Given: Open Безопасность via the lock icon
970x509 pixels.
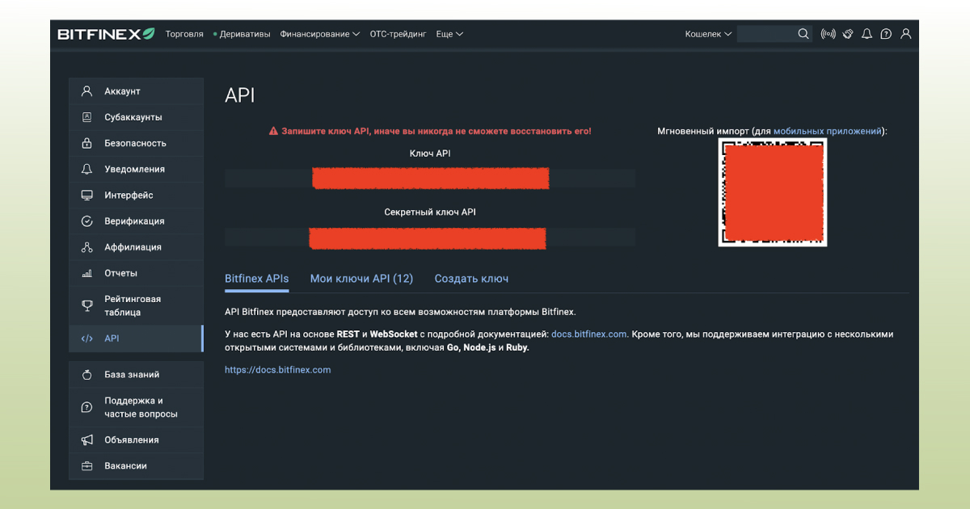Looking at the screenshot, I should pos(86,142).
